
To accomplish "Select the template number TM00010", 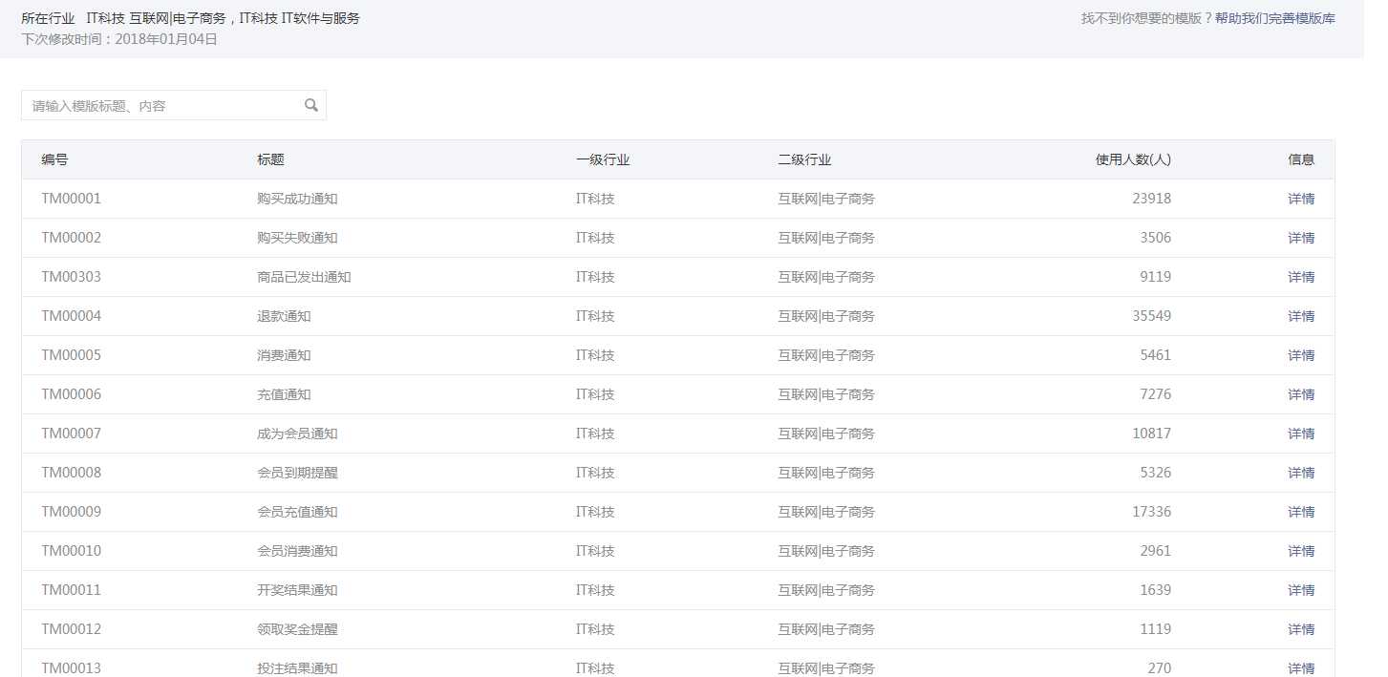I will 71,551.
